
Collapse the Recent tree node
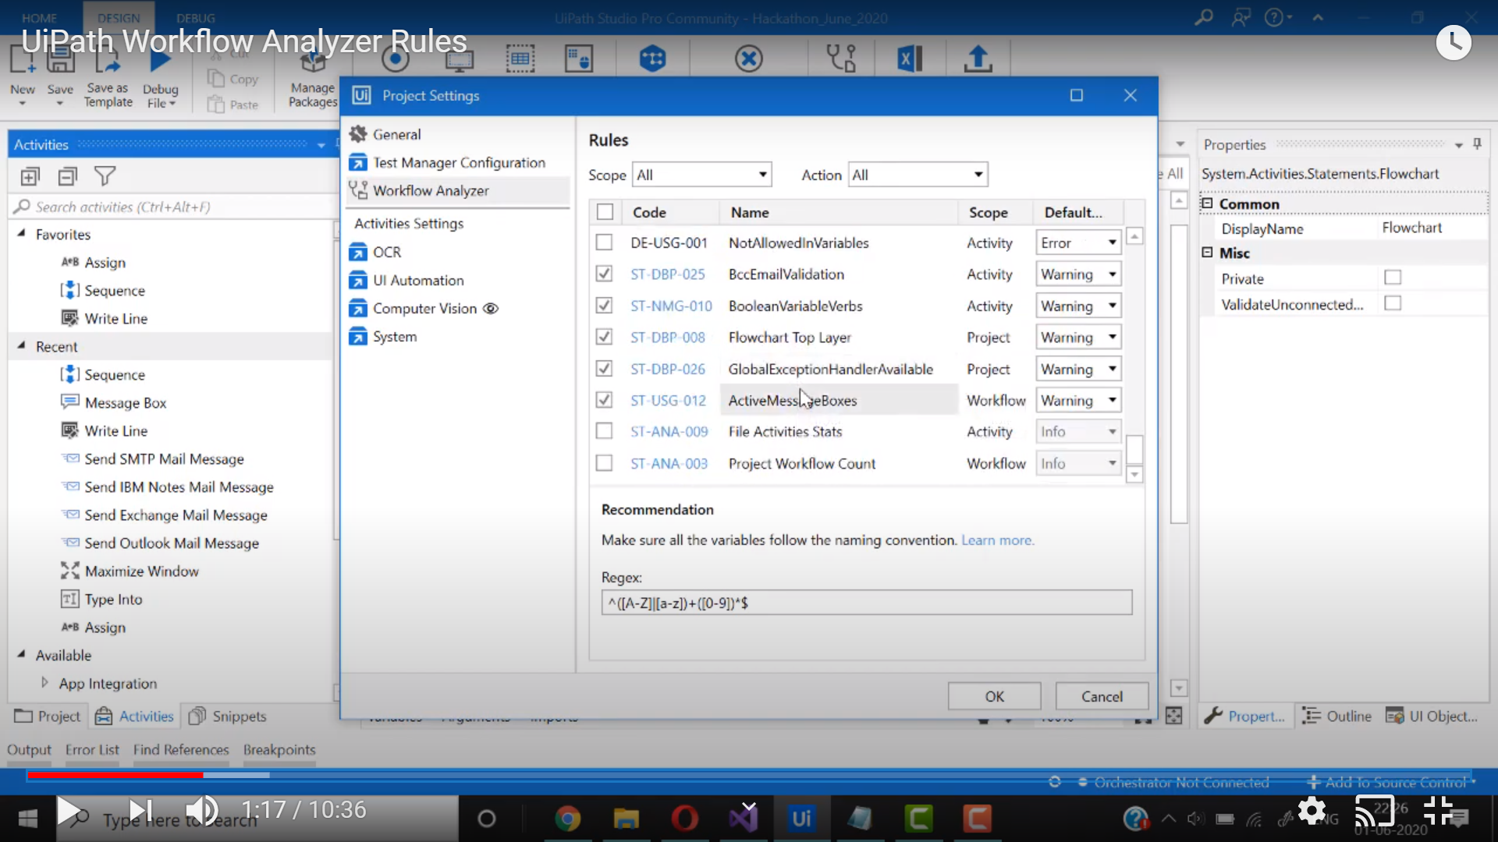pyautogui.click(x=21, y=345)
